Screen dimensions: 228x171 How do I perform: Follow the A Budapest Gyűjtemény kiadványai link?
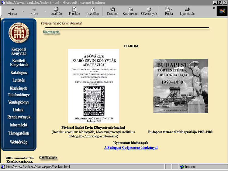(131, 148)
